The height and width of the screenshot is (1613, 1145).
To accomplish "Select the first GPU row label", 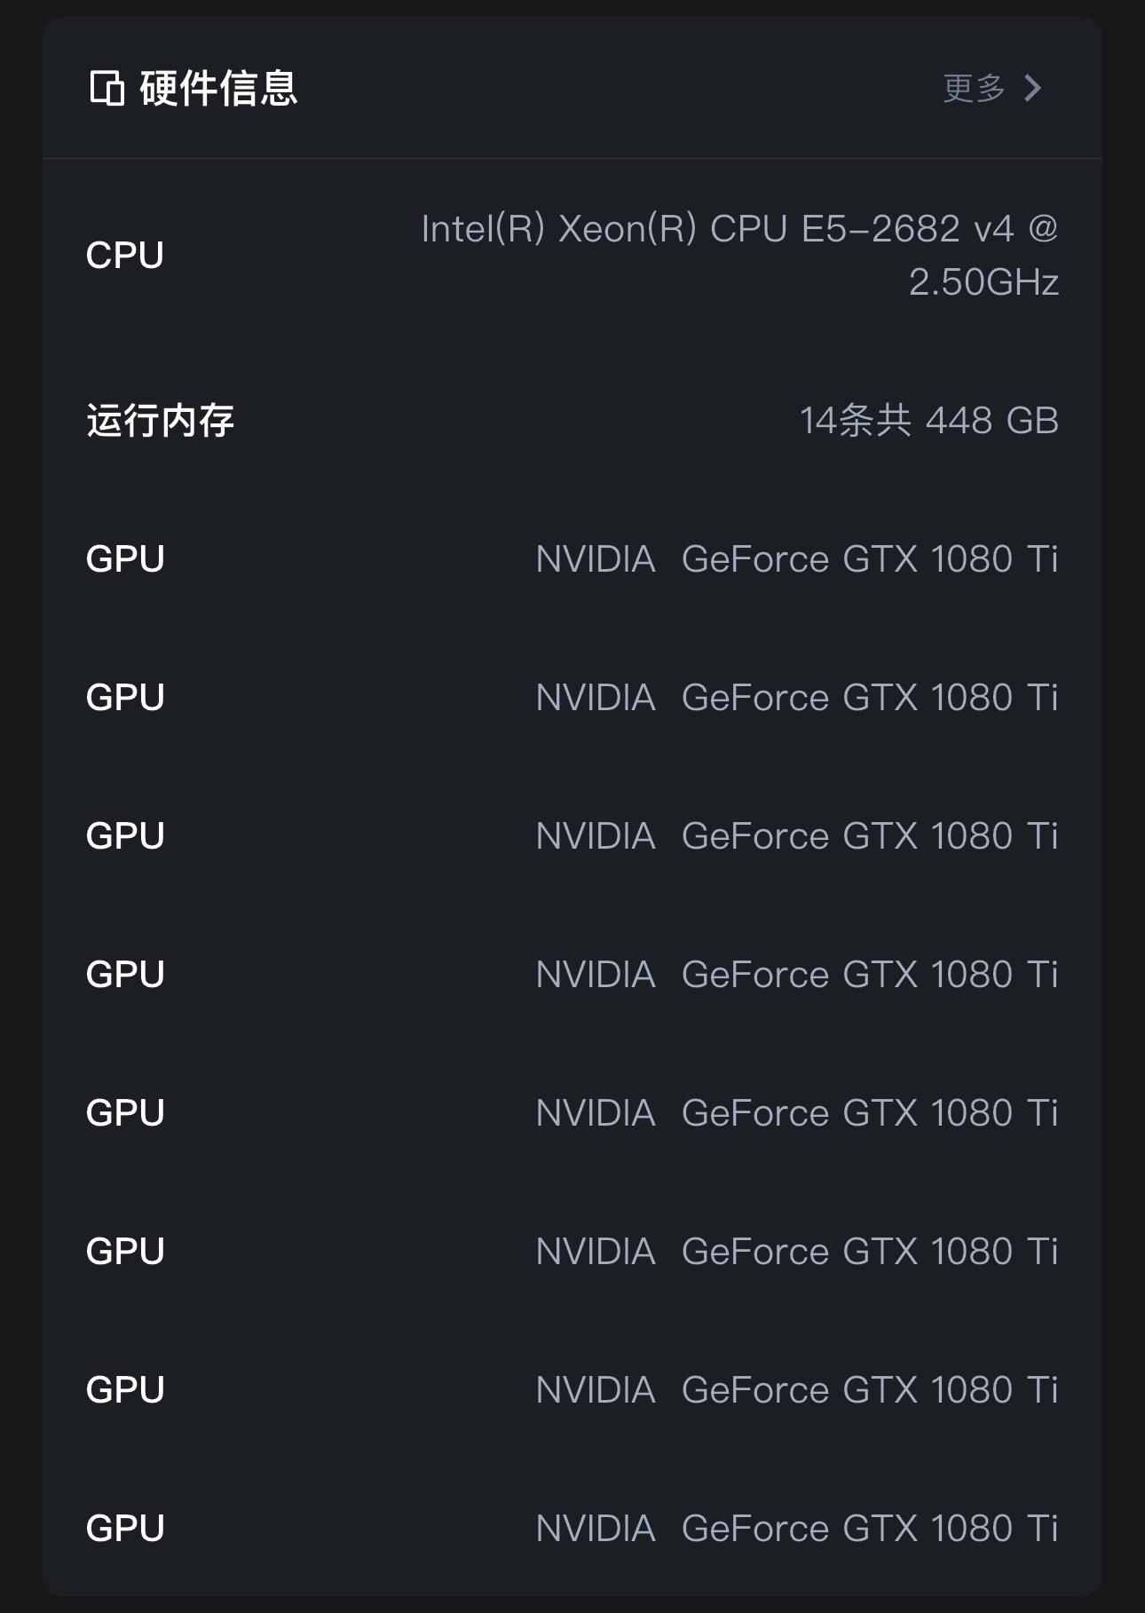I will (125, 559).
